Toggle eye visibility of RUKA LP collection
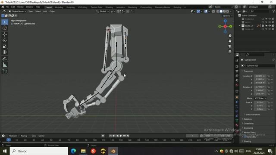This screenshot has width=276, height=155. click(x=270, y=26)
